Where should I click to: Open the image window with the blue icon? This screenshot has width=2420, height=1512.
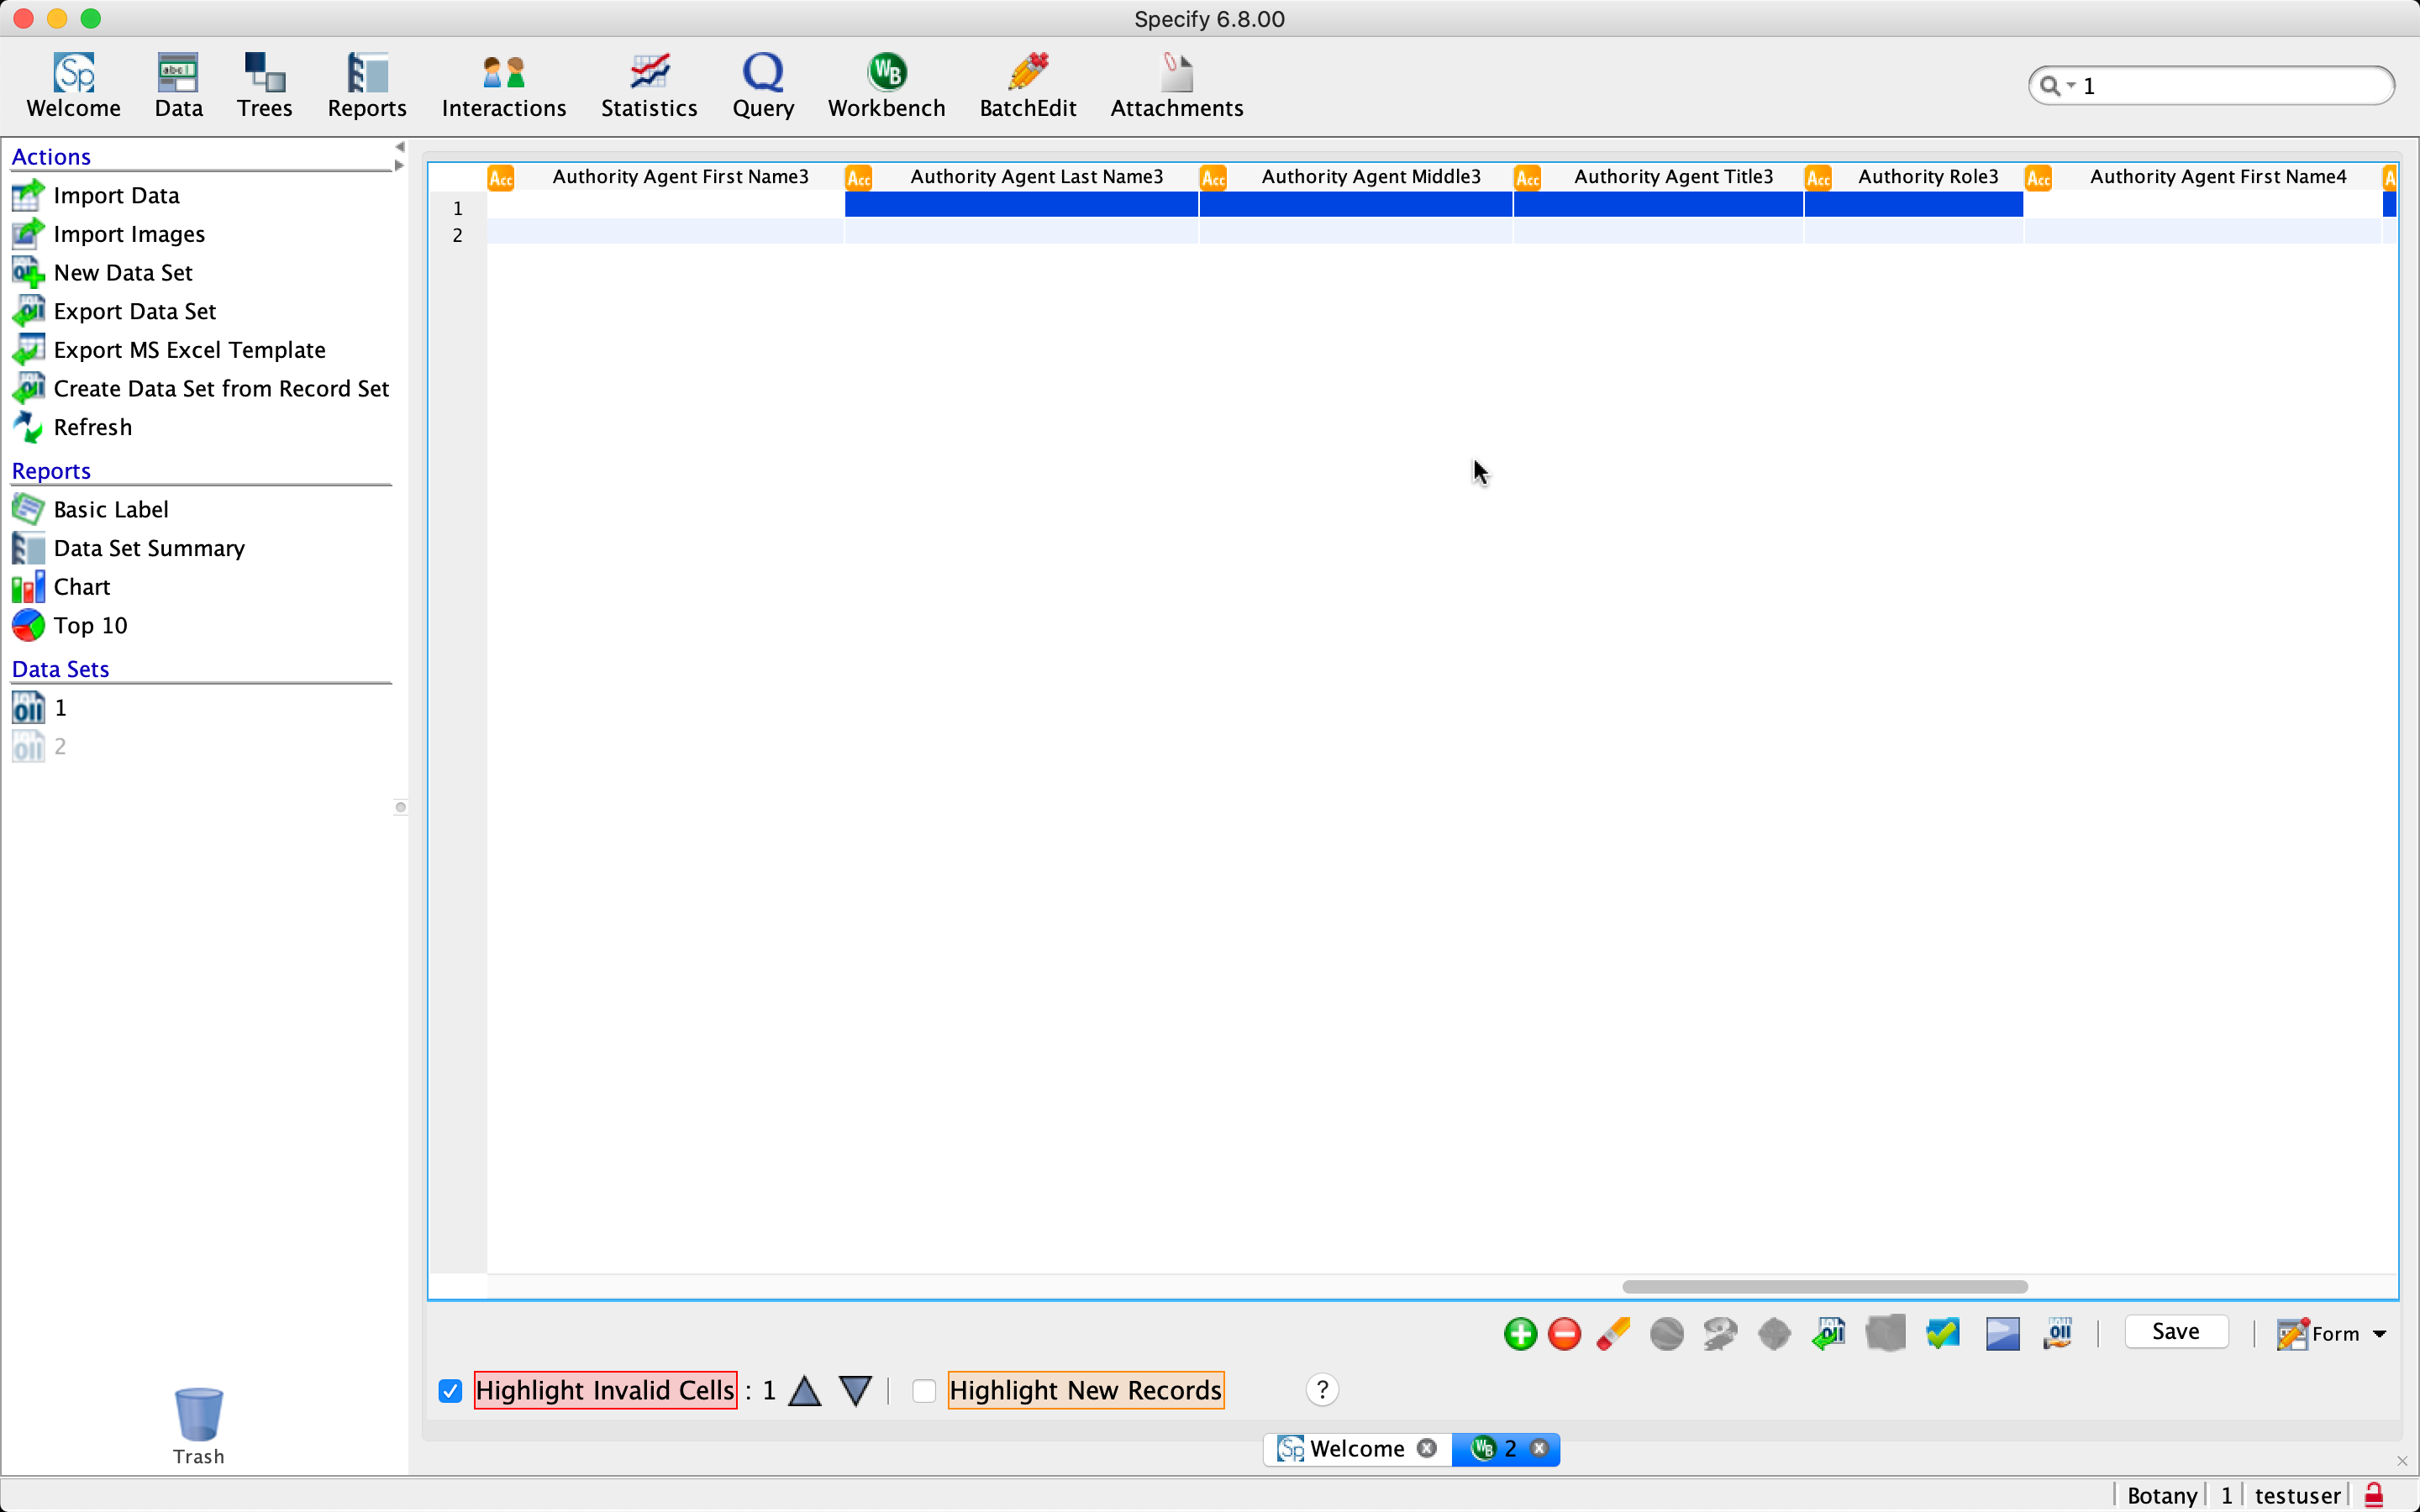pyautogui.click(x=2001, y=1334)
